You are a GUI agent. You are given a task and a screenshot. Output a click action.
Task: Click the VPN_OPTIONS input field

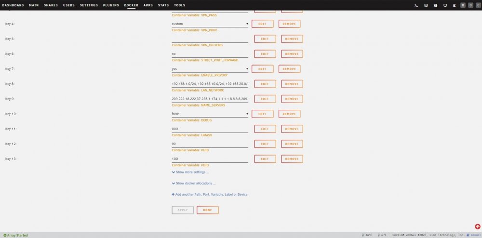(210, 39)
